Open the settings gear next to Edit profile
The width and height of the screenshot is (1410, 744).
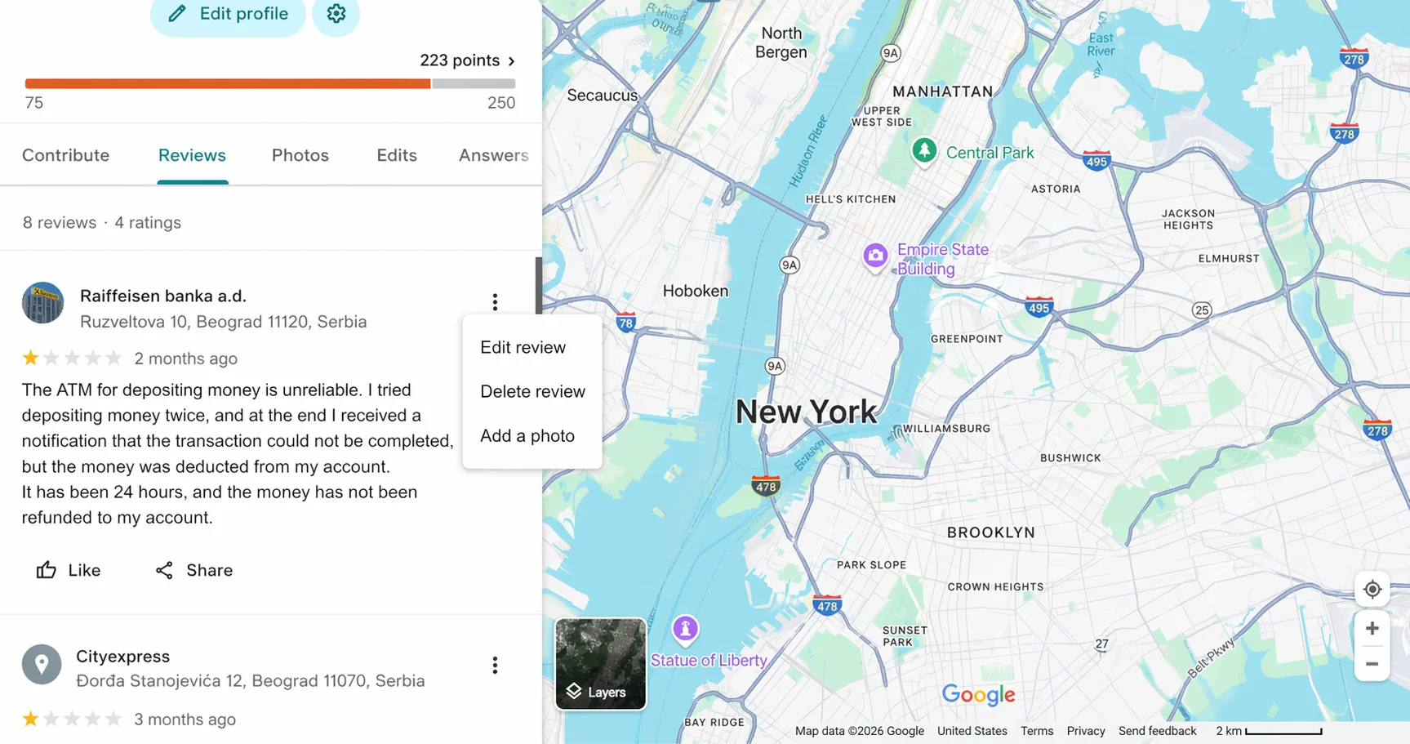(x=336, y=14)
